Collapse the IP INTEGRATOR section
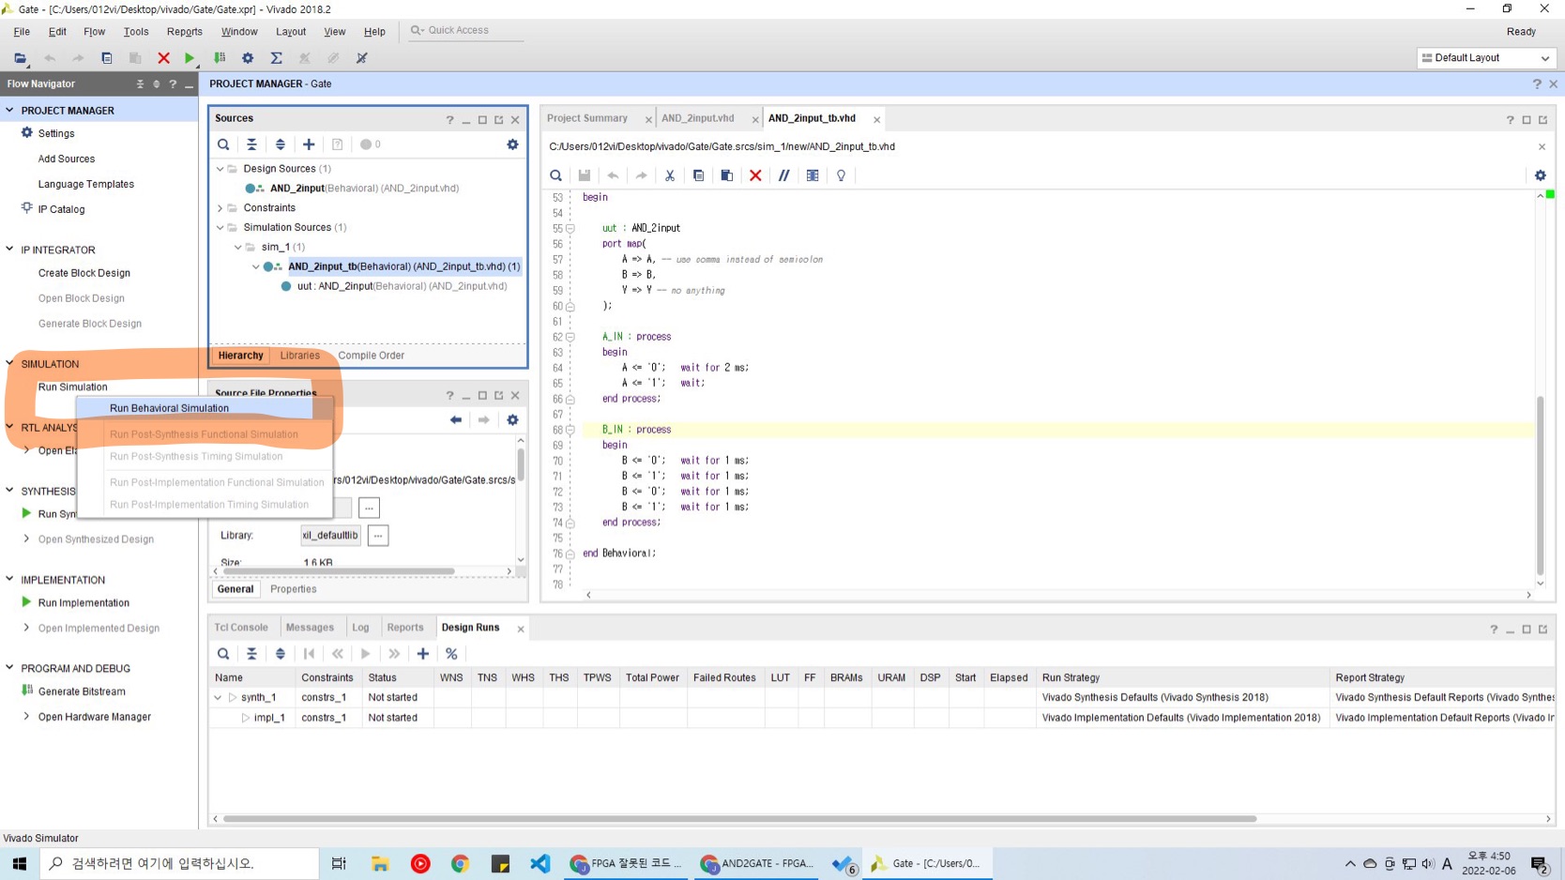This screenshot has height=880, width=1565. pyautogui.click(x=9, y=250)
